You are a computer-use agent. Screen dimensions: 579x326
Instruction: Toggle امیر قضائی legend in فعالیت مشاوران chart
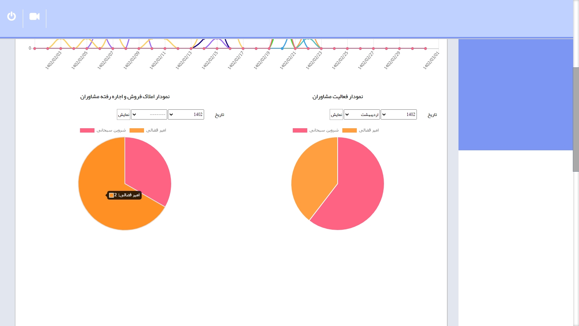point(360,130)
